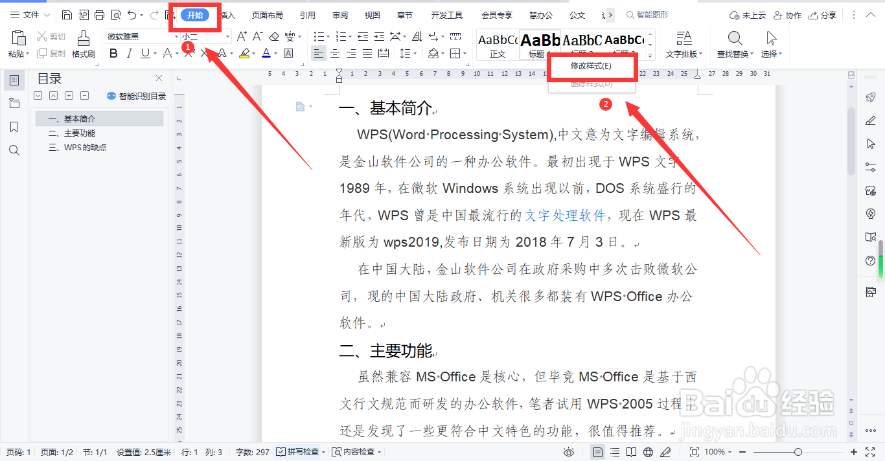Toggle underline formatting
The width and height of the screenshot is (885, 461).
coord(145,54)
